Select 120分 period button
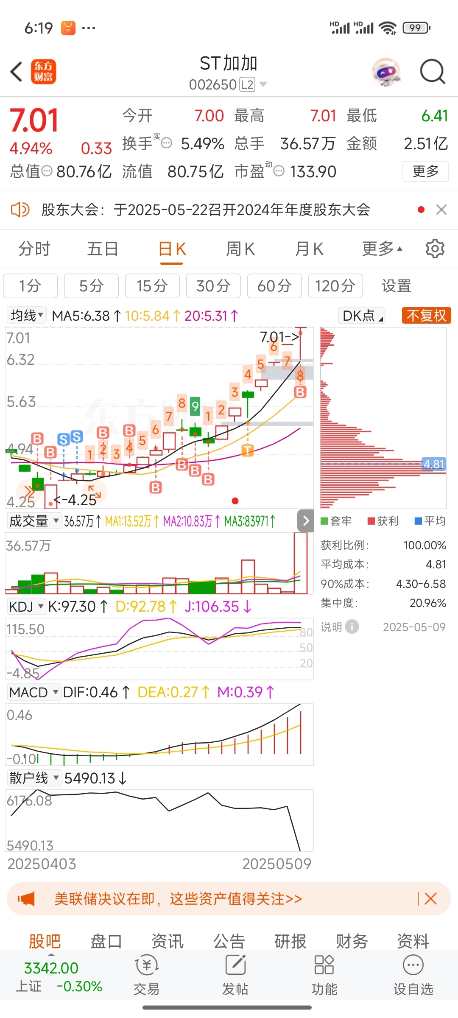This screenshot has height=1018, width=458. pos(335,286)
